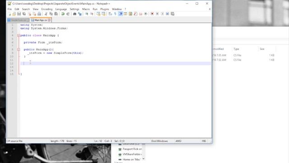Open the User Defined Language icon

click(126, 14)
